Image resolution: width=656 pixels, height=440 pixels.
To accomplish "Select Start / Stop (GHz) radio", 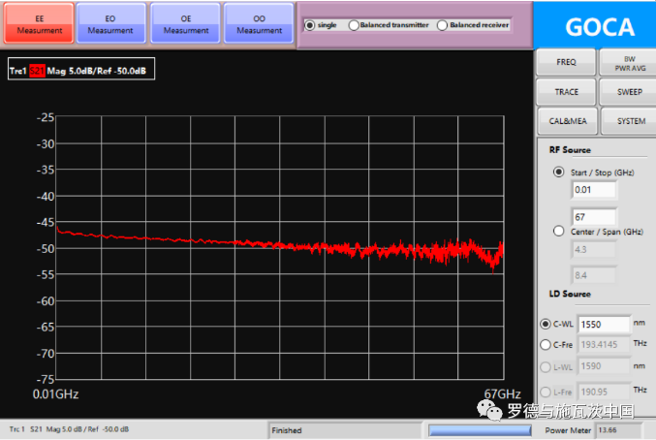I will tap(557, 172).
